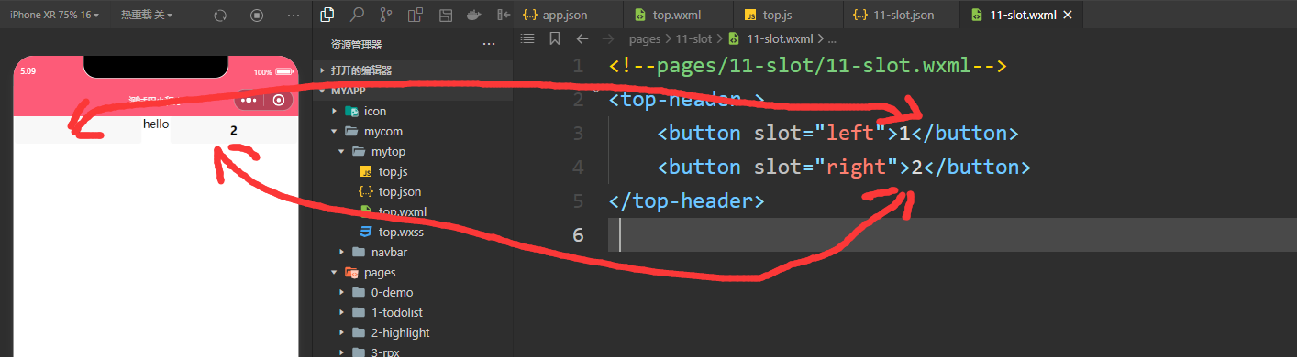Click the line 1 comment text in editor
1297x357 pixels.
(808, 66)
